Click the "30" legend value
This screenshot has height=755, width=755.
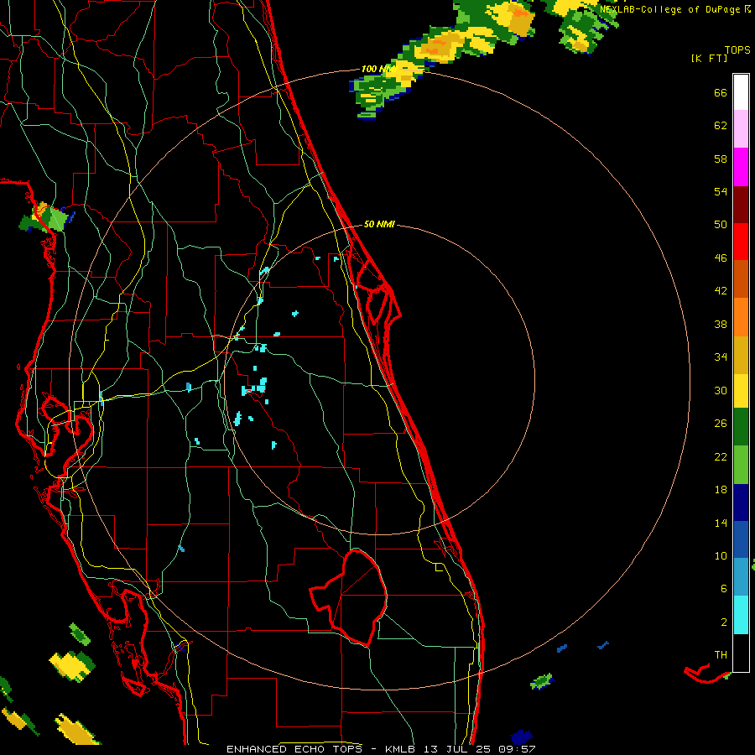(x=721, y=390)
